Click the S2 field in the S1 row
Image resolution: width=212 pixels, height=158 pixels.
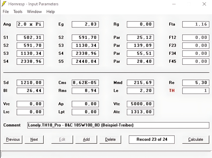85,38
